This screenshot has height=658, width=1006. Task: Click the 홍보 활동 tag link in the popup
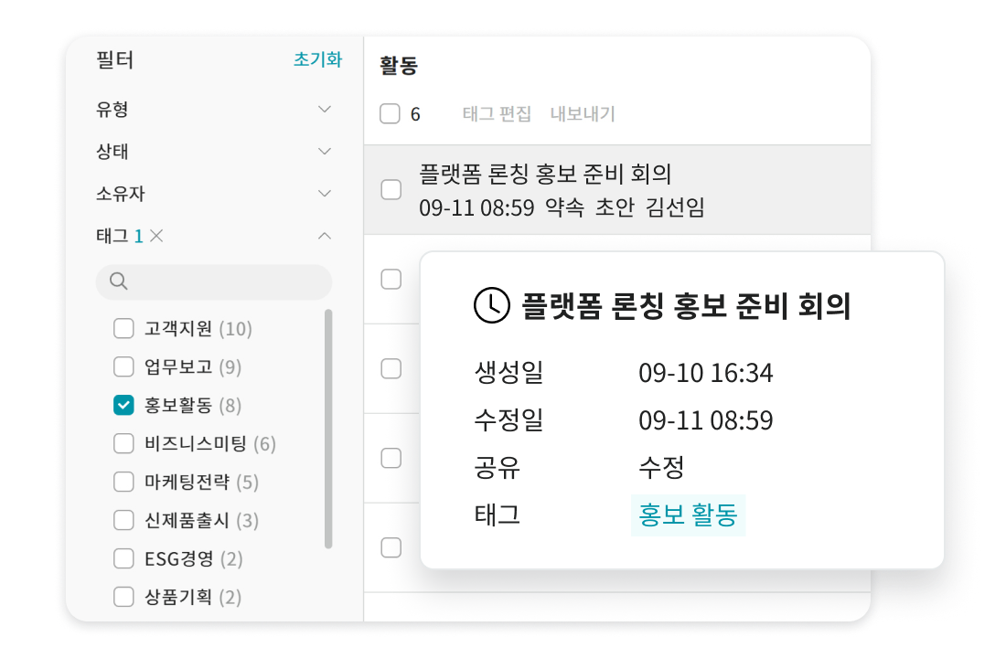[x=688, y=514]
